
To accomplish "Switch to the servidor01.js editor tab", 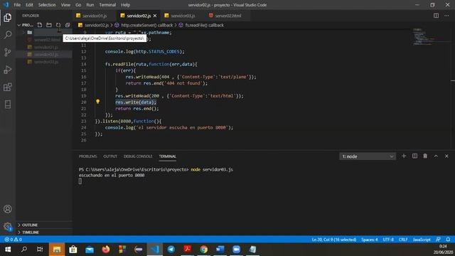I will [94, 16].
